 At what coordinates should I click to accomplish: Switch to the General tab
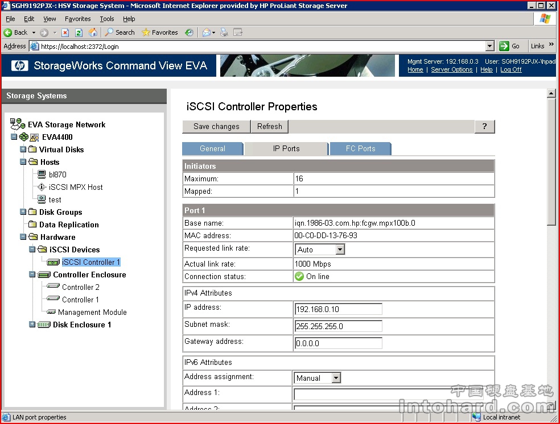pos(212,149)
